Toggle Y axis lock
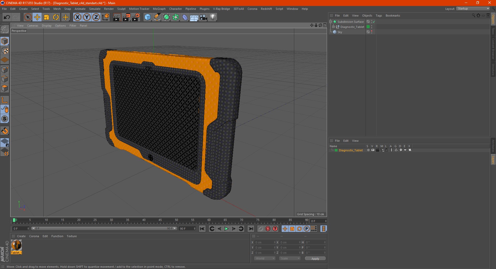 coord(87,17)
